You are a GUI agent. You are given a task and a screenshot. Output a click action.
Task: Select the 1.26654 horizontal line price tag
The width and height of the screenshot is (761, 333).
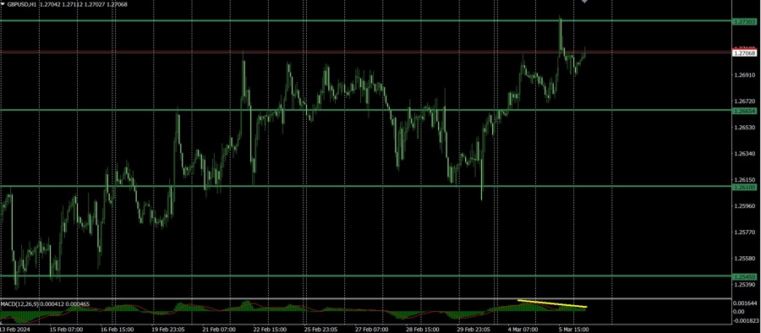[744, 112]
